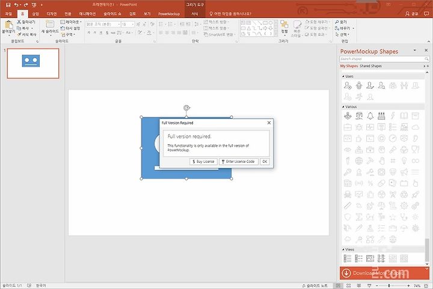This screenshot has width=433, height=289.
Task: Insert the bell shape from Various
Action: (x=370, y=116)
